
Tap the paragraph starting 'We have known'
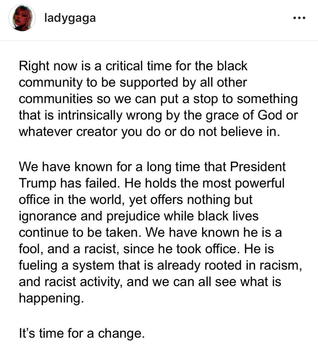[160, 232]
